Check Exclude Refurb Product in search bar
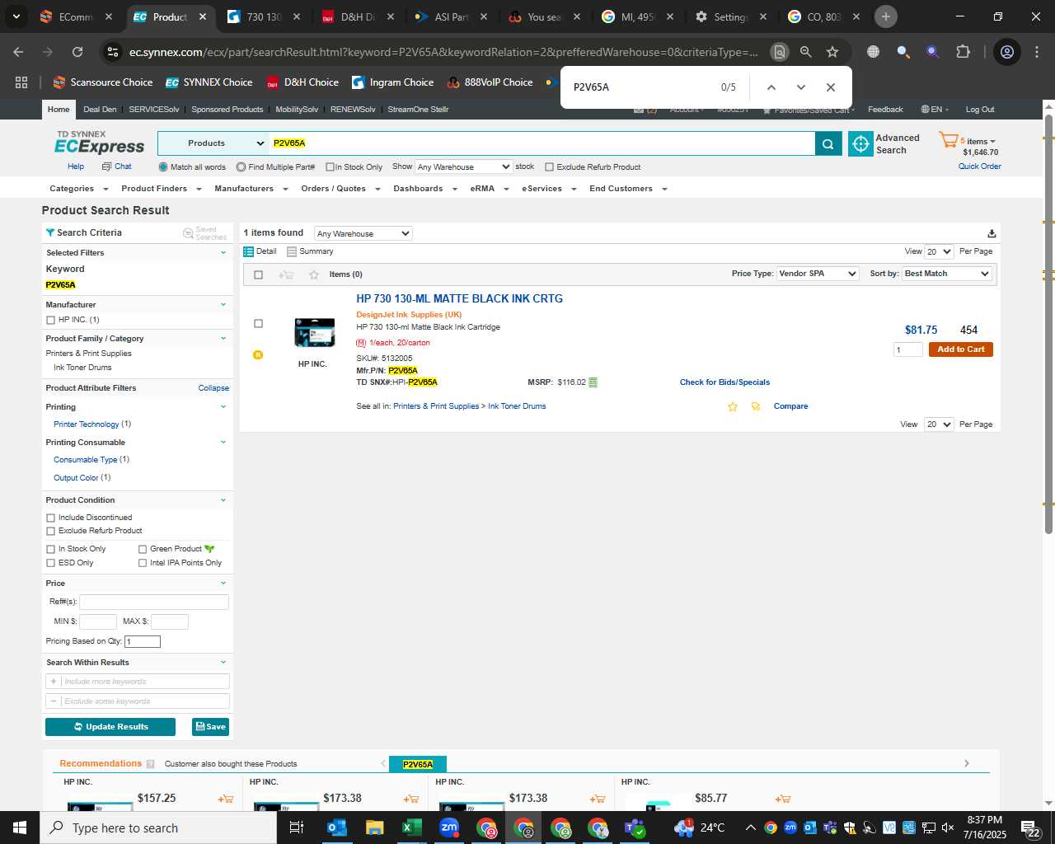 click(549, 167)
